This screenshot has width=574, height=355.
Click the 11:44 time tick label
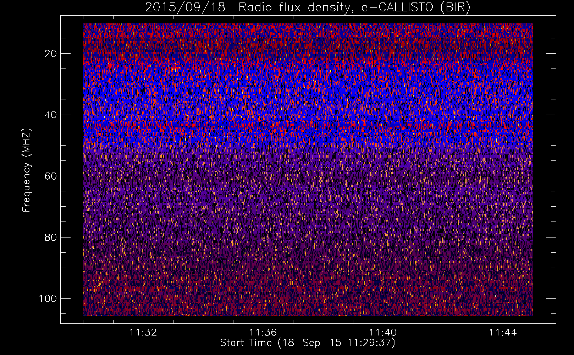click(x=503, y=333)
